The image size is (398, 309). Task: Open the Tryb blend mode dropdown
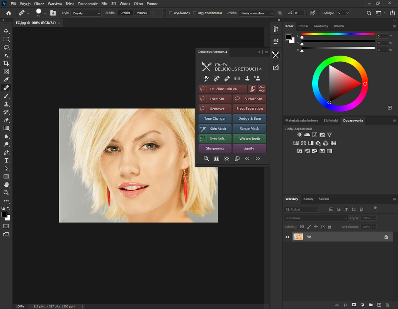coord(86,13)
